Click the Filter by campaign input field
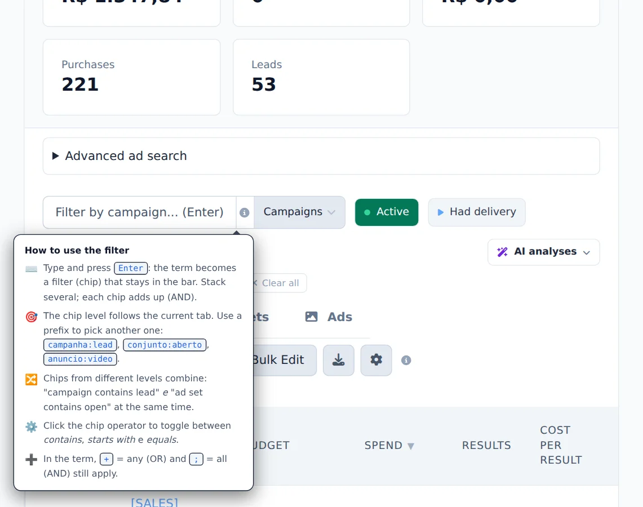 (139, 212)
